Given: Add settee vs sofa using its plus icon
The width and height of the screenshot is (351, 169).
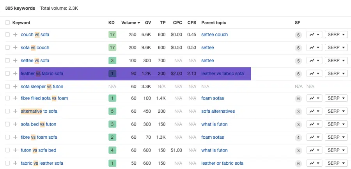Looking at the screenshot, I should pos(15,61).
